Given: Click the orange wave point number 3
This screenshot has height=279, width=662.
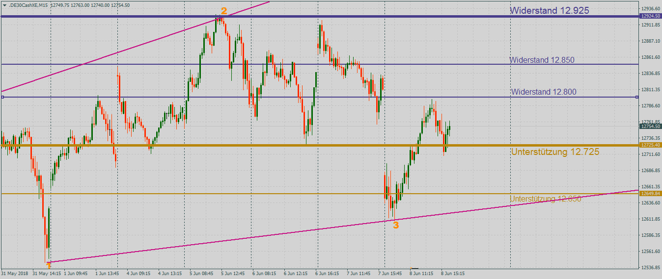Looking at the screenshot, I should tap(396, 225).
